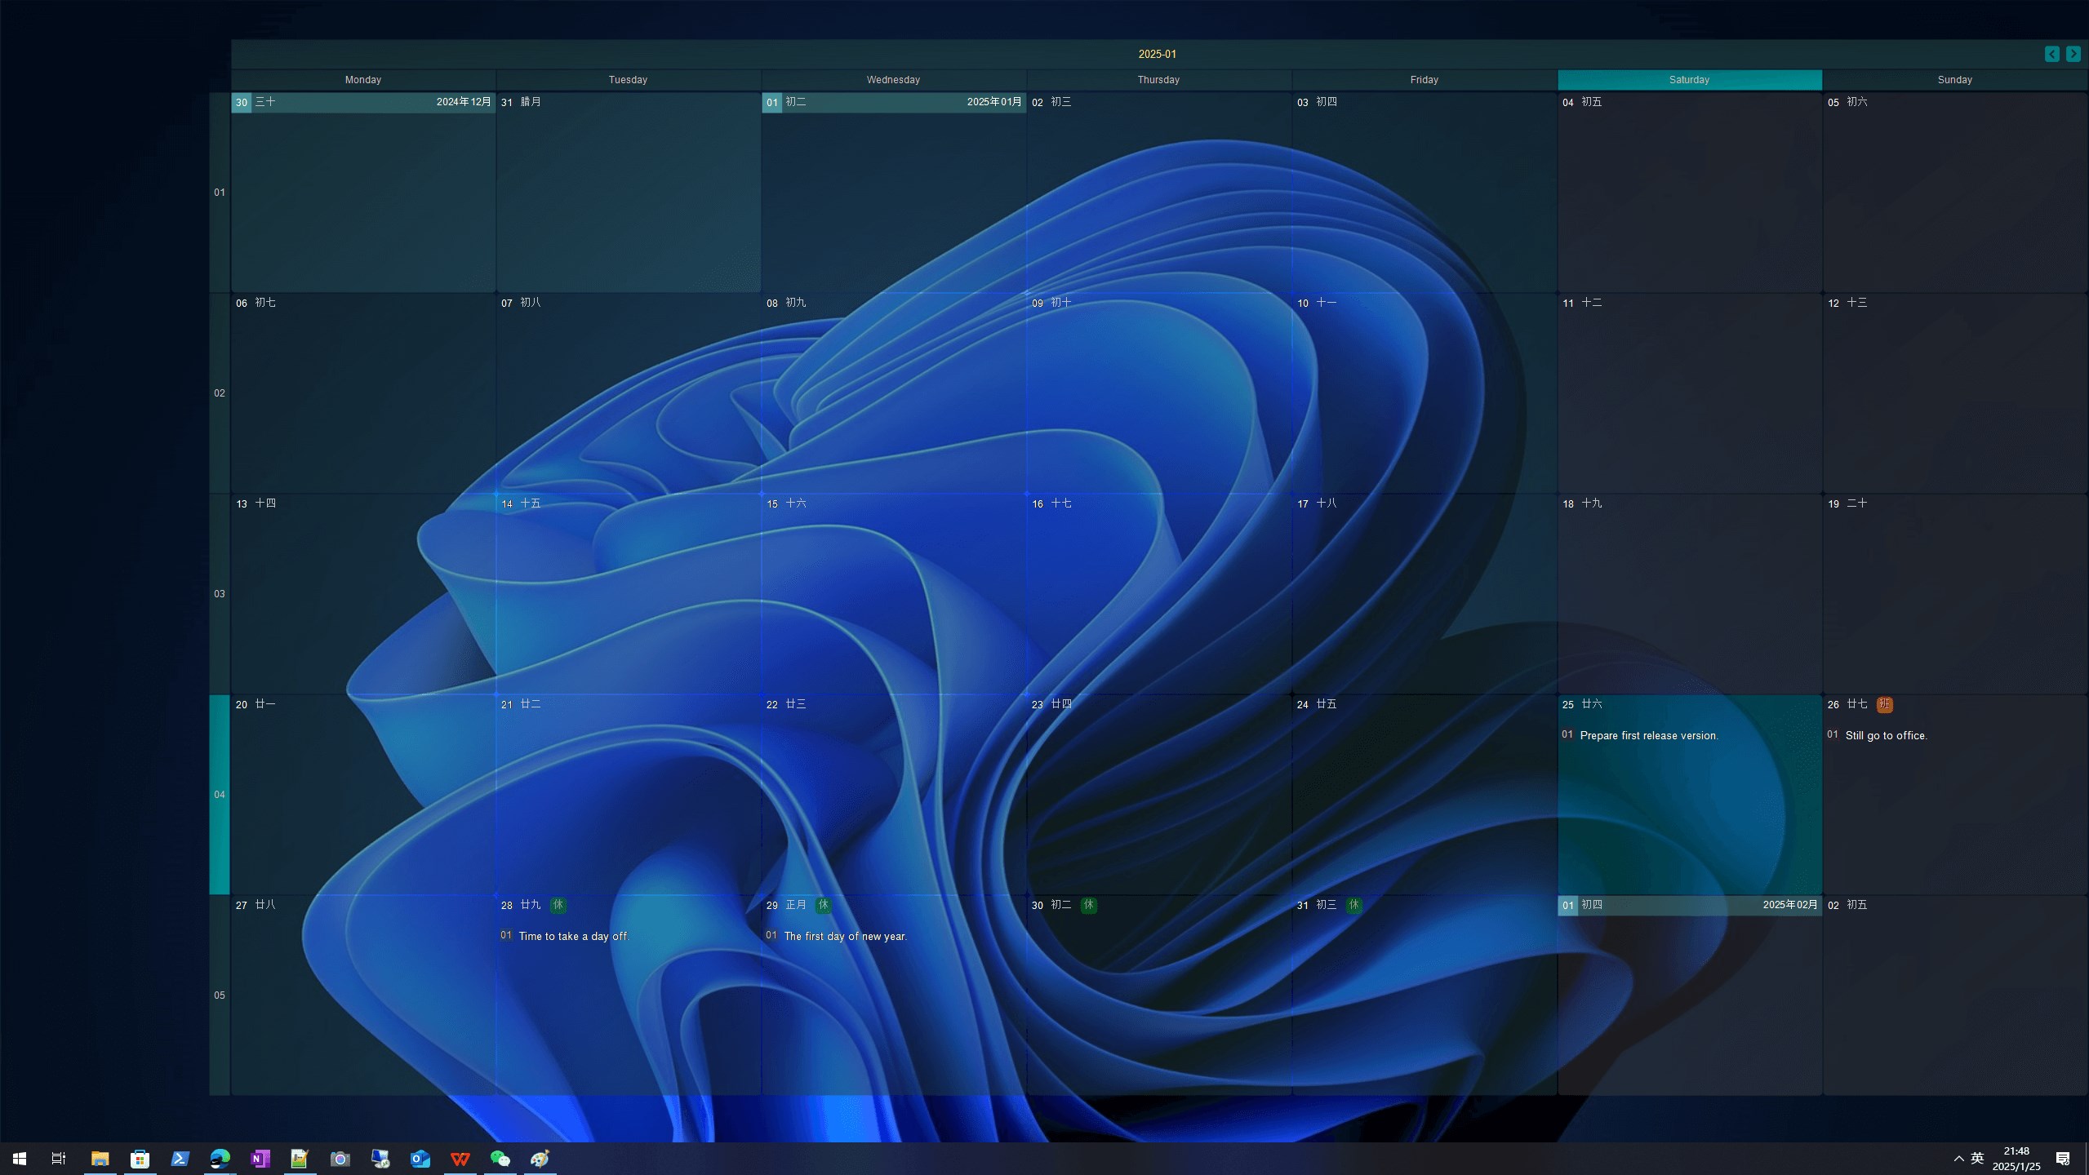Select the Saturday column header
The height and width of the screenshot is (1175, 2089).
coord(1689,80)
